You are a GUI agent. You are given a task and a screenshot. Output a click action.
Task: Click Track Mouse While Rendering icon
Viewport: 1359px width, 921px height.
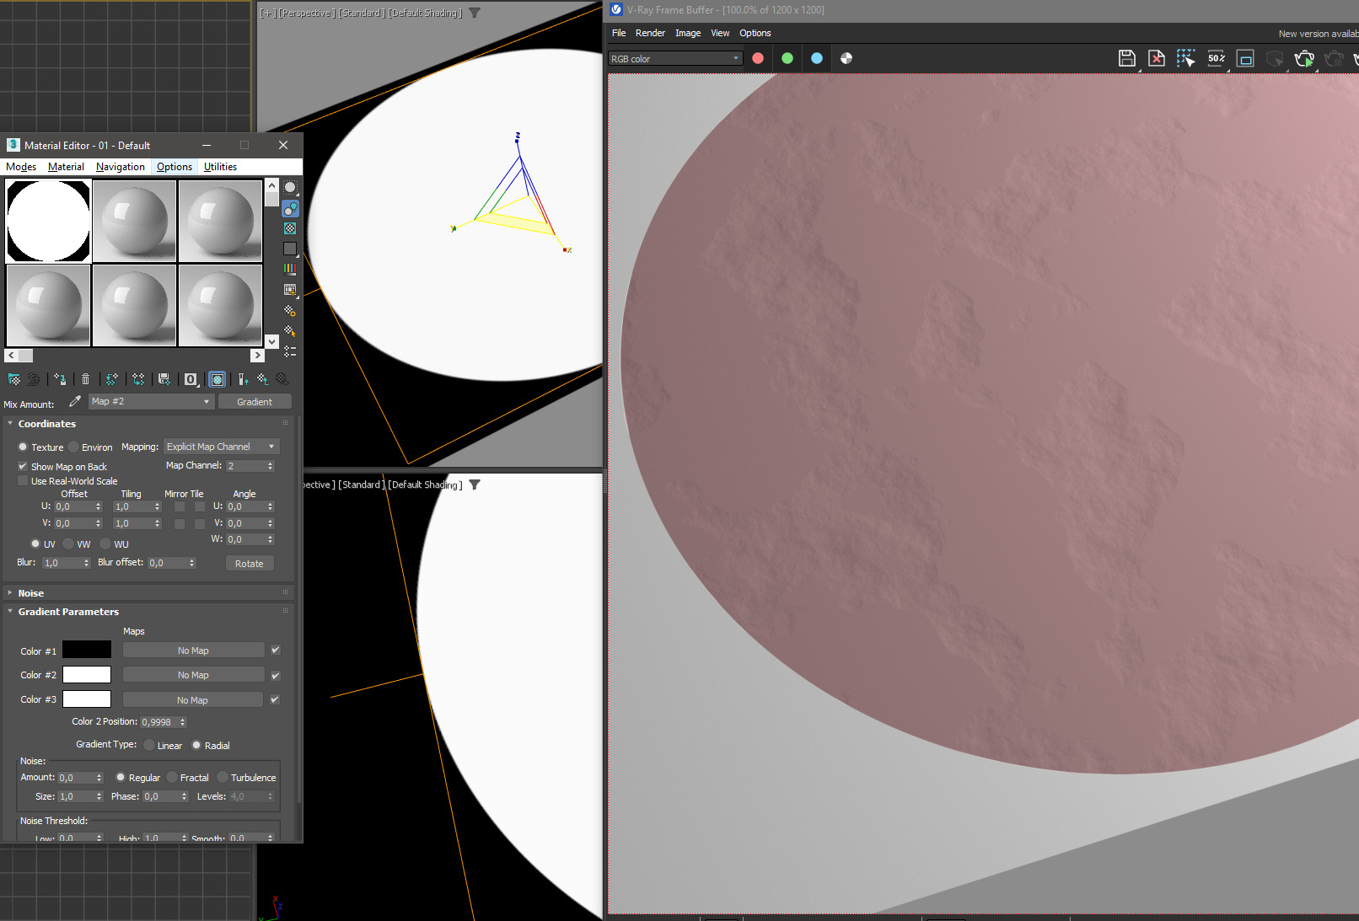[x=1186, y=58]
